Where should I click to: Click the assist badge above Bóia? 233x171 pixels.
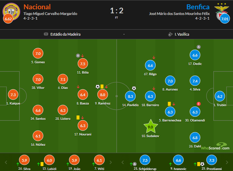click(x=78, y=55)
